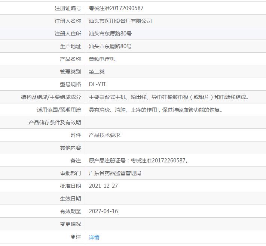This screenshot has height=246, width=266.
Task: Click the 适用范围 description text
Action: 156,110
